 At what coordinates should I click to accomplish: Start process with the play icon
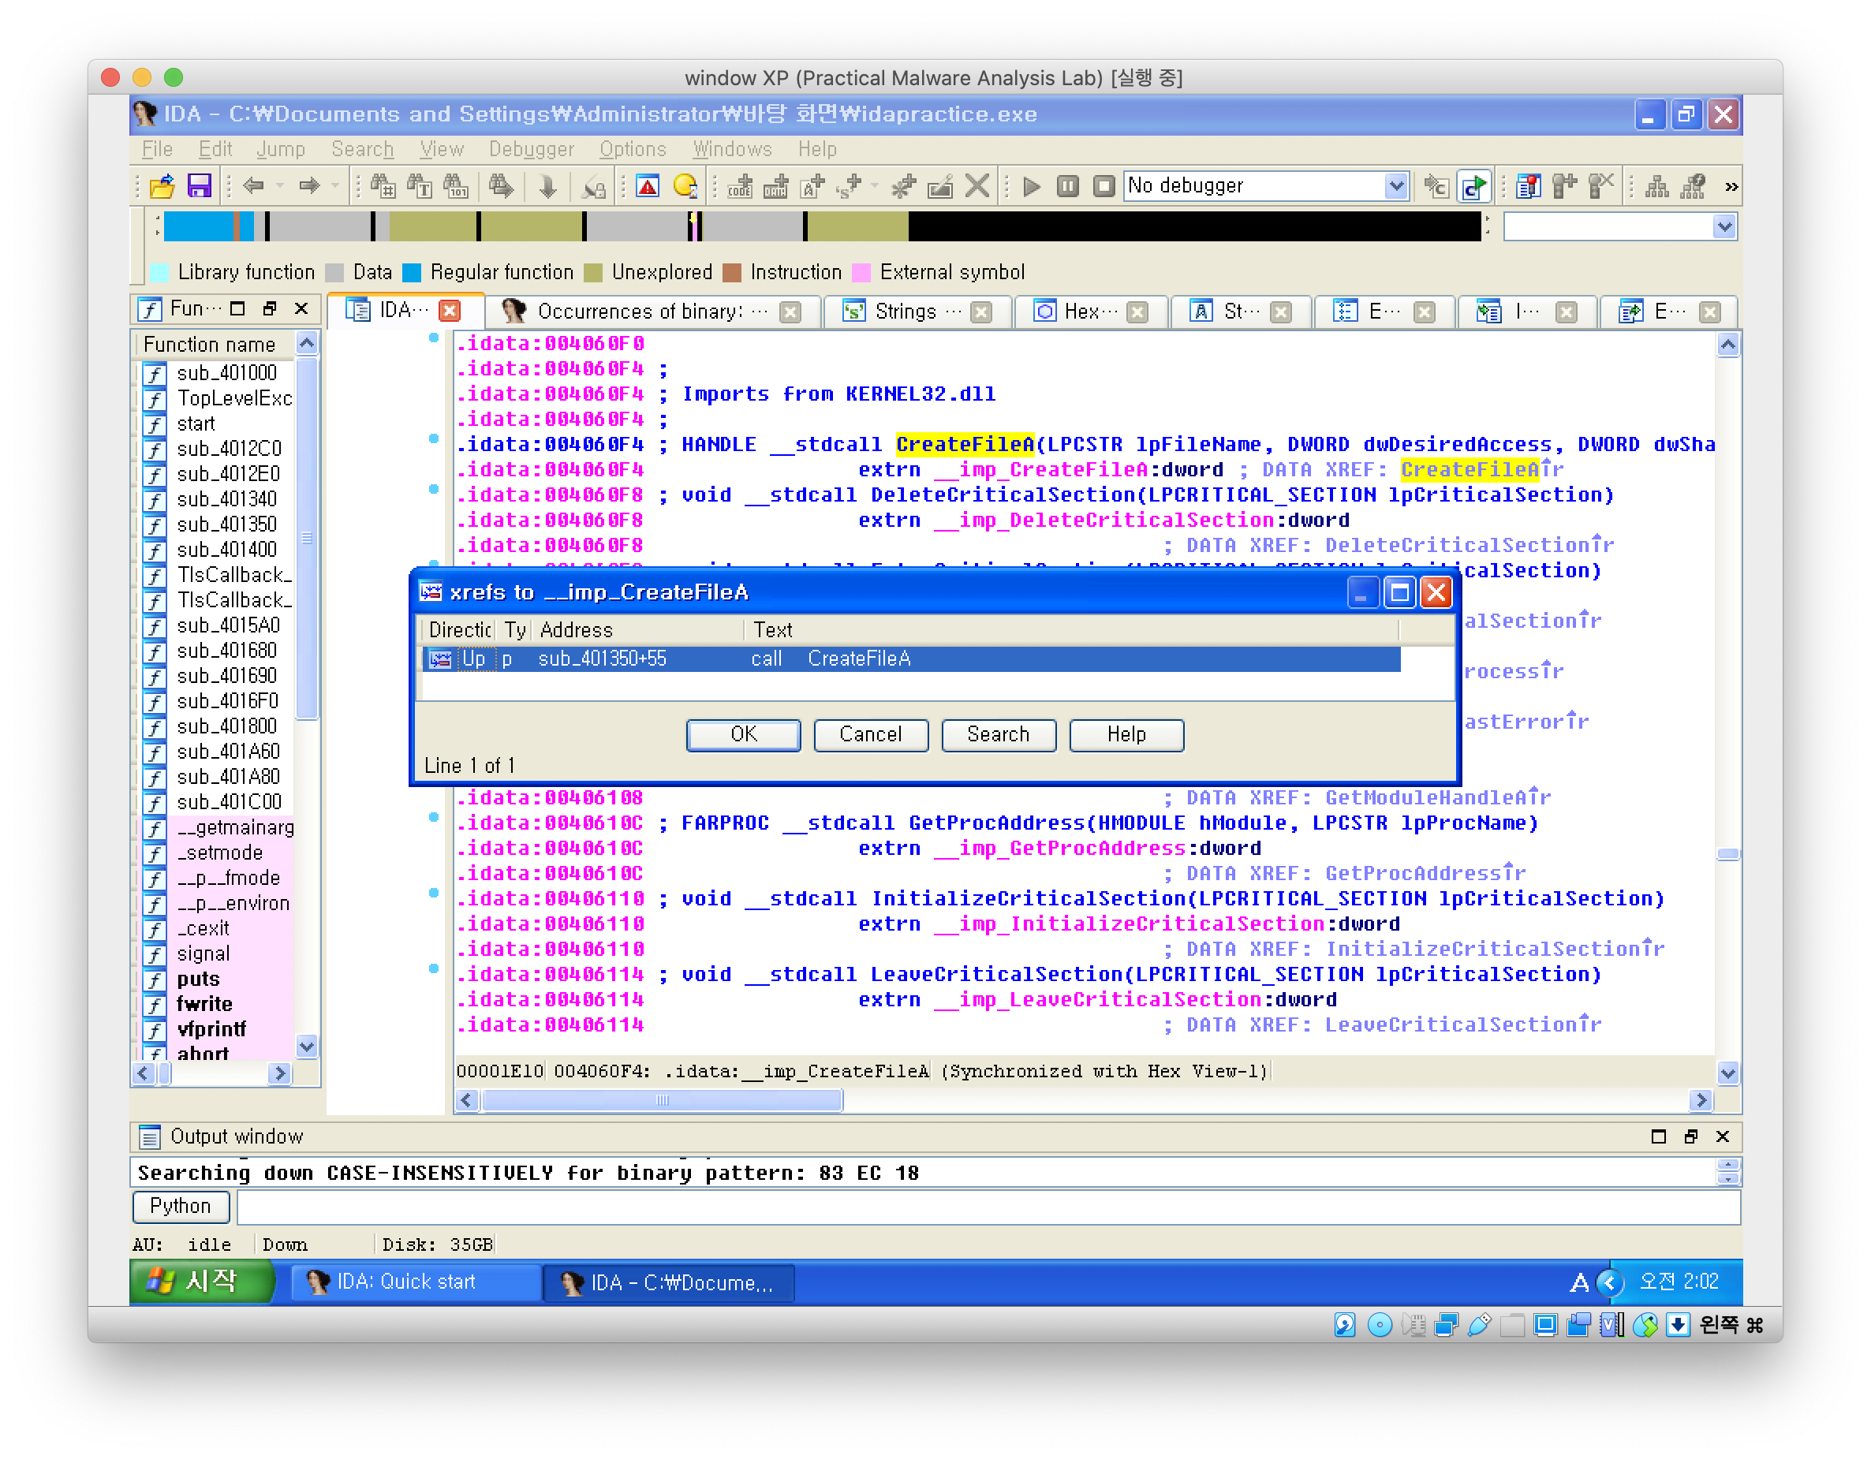pyautogui.click(x=1032, y=186)
